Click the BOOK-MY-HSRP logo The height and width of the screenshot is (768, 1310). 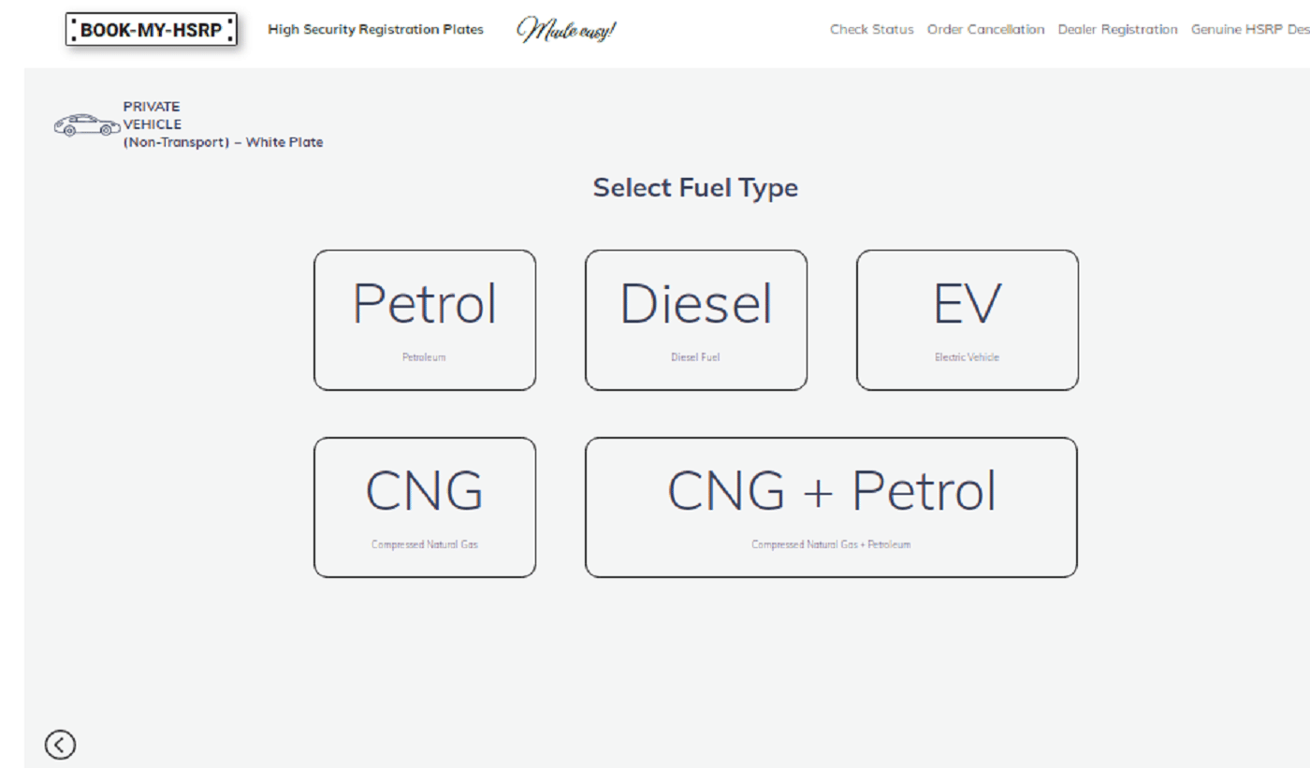[x=151, y=30]
